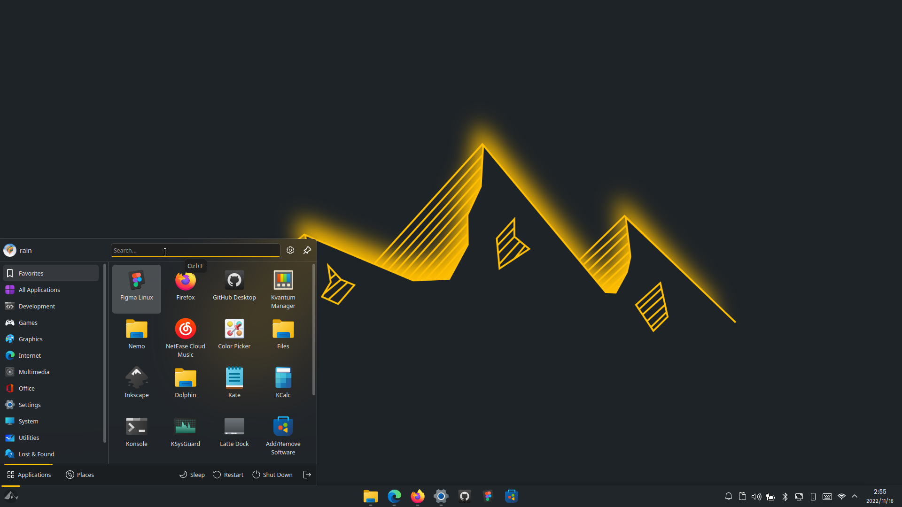Open notifications bell in tray

click(729, 496)
